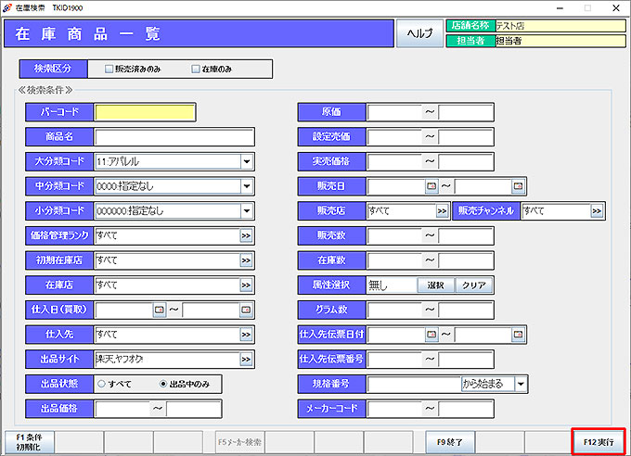Open calendar for 仕入日(買取) end date
The height and width of the screenshot is (456, 631).
click(x=246, y=310)
